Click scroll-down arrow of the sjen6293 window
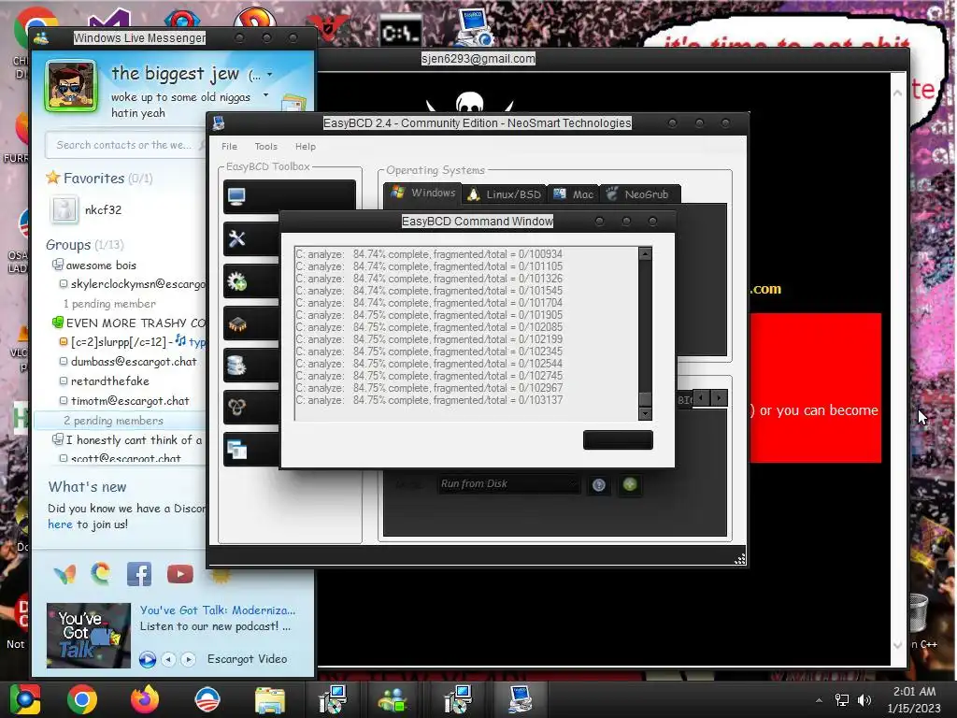957x718 pixels. [x=898, y=645]
